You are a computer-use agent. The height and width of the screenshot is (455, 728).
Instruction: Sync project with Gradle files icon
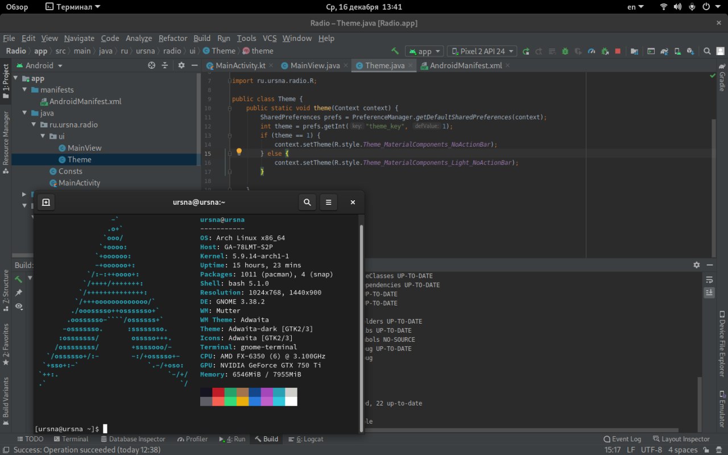(x=664, y=51)
